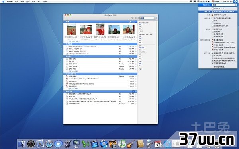
Task: Open Address Book icon in Dock
Action: 140,144
